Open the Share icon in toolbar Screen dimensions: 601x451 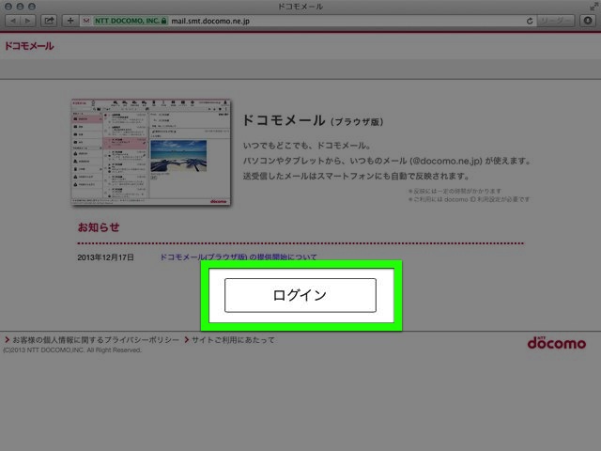click(x=49, y=21)
